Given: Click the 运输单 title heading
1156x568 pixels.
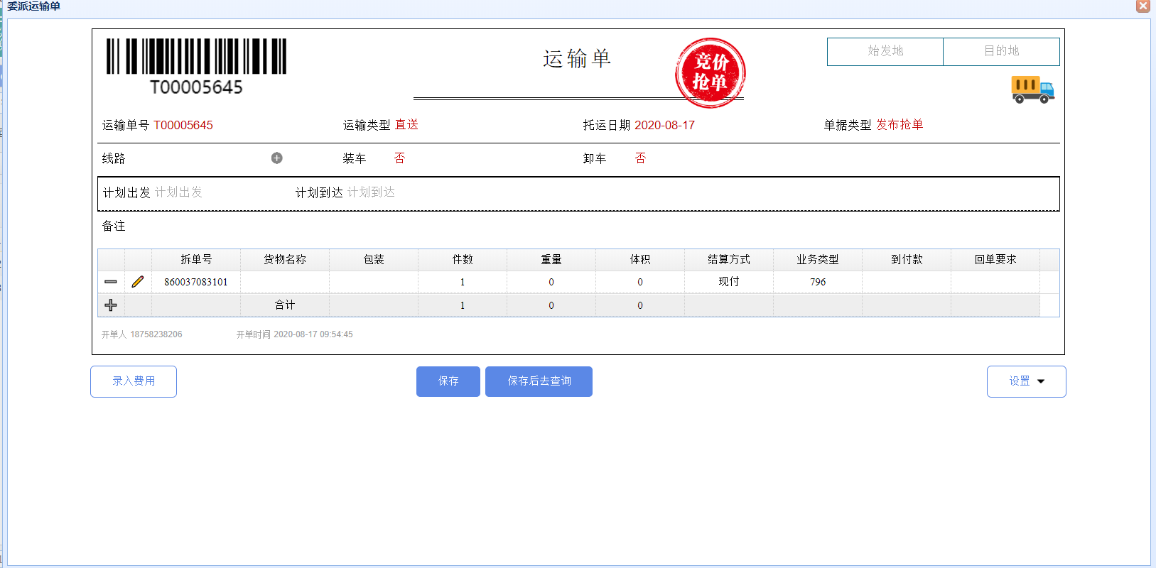Looking at the screenshot, I should [577, 59].
